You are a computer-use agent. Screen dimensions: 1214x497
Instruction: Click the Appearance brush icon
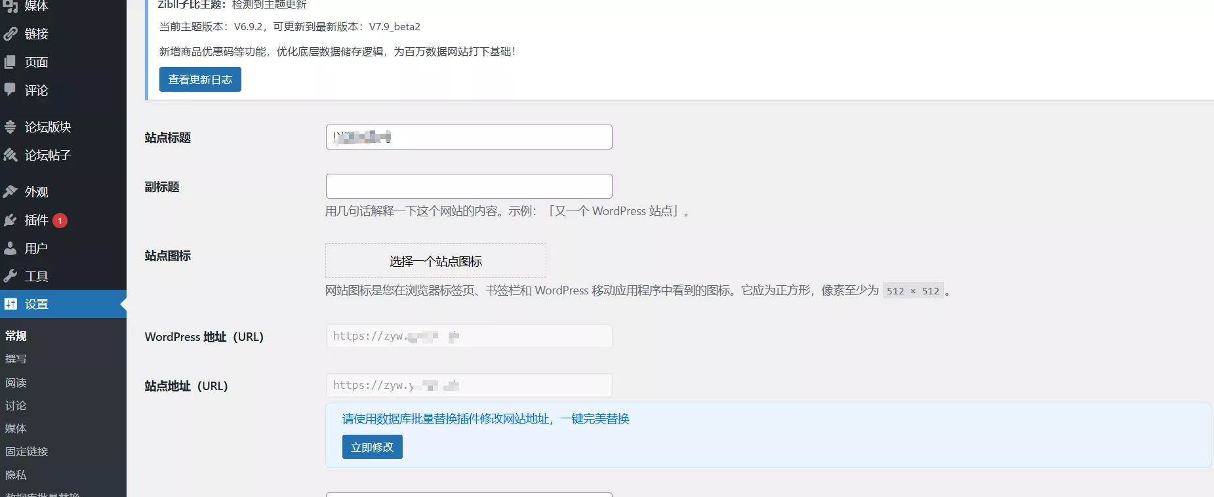[x=10, y=191]
